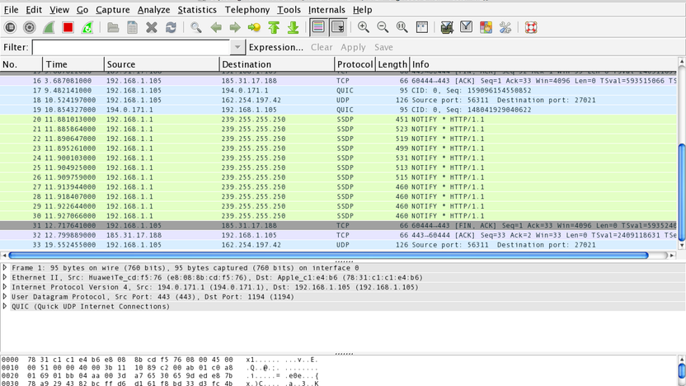Expand the User Datagram Protocol tree
686x386 pixels.
(5, 296)
